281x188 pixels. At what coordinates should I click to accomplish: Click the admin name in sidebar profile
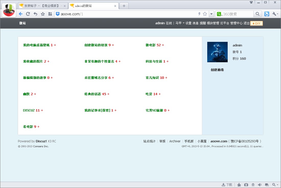click(237, 45)
